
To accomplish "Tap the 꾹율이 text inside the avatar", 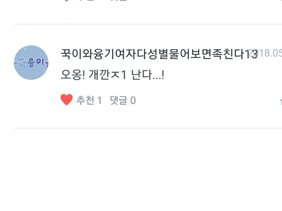I will [31, 63].
